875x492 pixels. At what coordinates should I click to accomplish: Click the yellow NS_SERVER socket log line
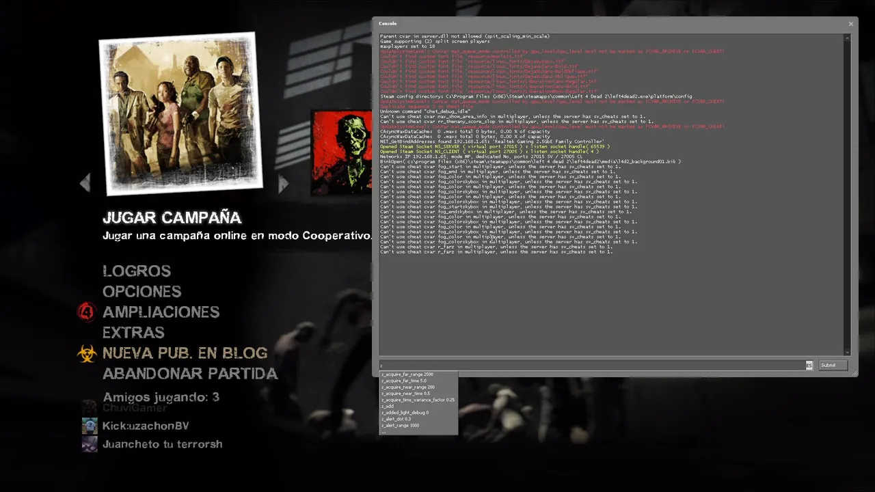[x=494, y=146]
